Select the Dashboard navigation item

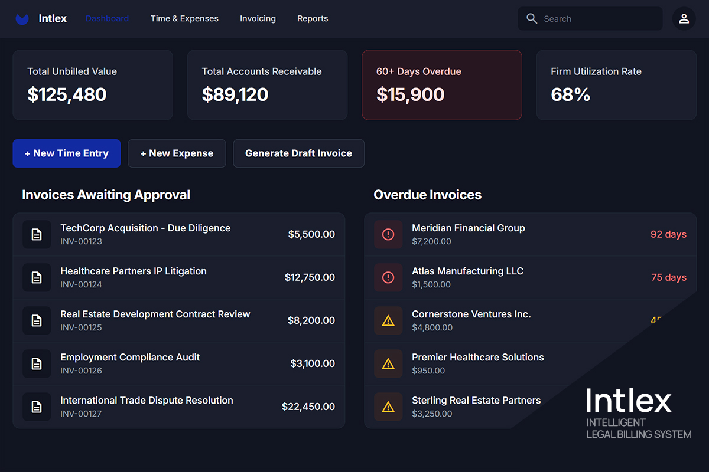click(107, 18)
